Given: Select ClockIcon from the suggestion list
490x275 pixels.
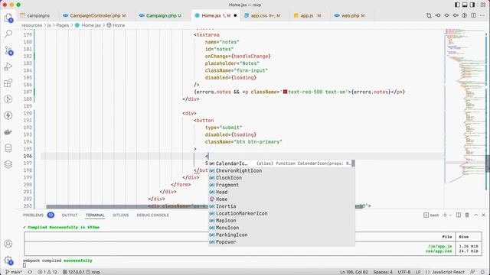Looking at the screenshot, I should 282,178.
